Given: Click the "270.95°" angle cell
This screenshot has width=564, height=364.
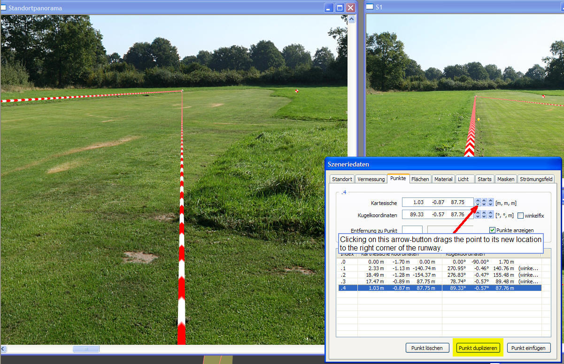Looking at the screenshot, I should coord(456,268).
